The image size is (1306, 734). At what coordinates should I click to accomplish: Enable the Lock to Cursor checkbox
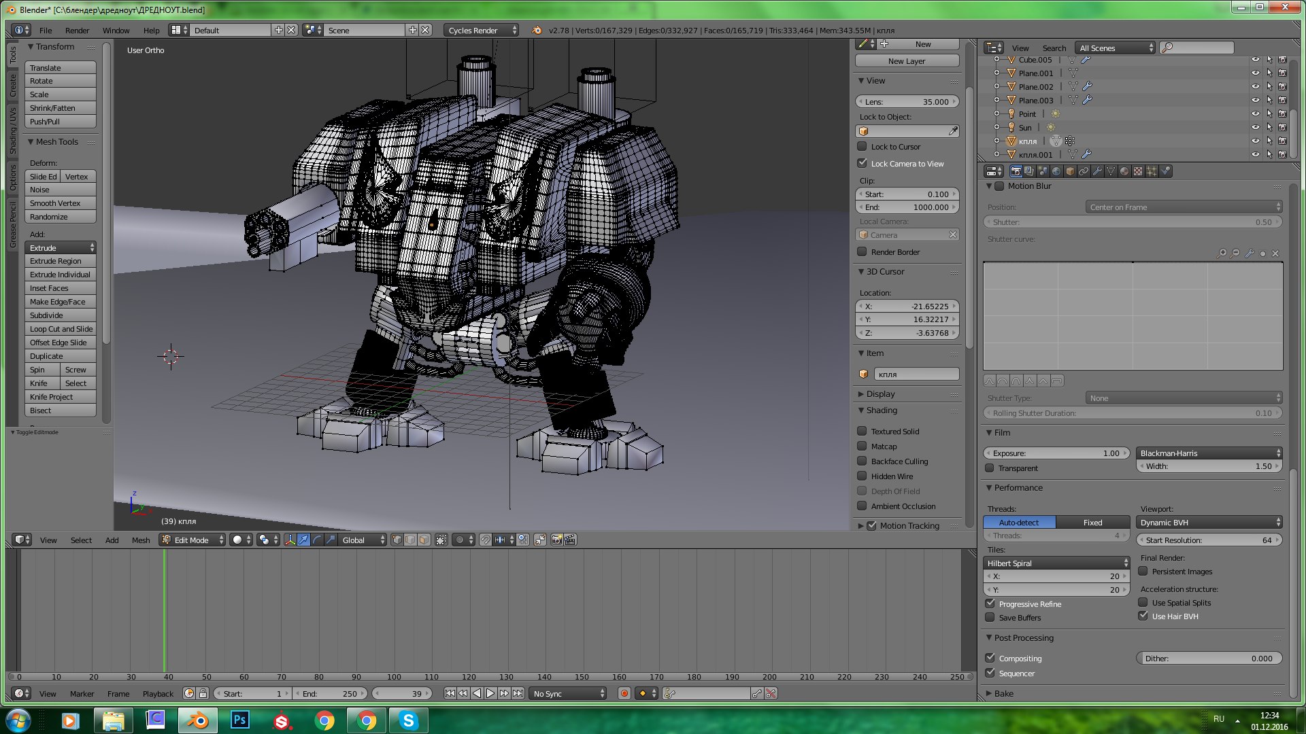862,146
